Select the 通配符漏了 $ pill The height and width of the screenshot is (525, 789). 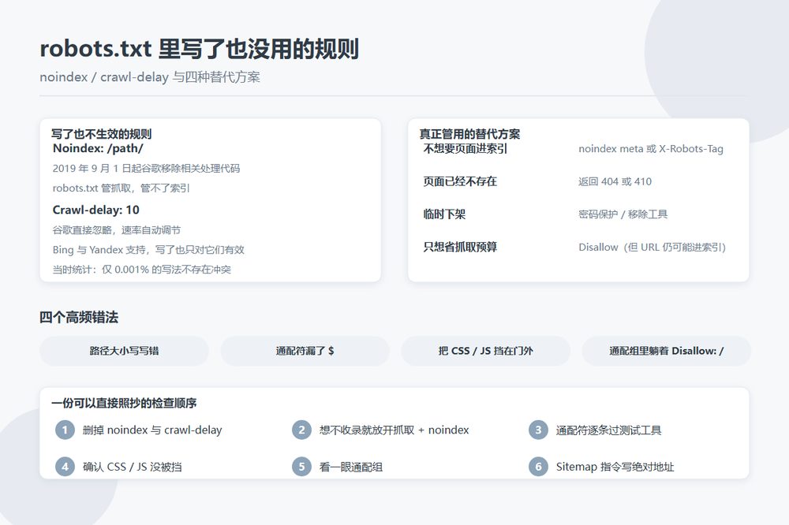tap(305, 351)
